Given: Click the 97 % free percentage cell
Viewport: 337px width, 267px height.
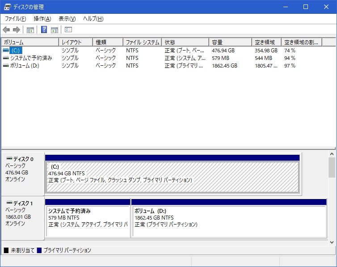Looking at the screenshot, I should click(290, 66).
